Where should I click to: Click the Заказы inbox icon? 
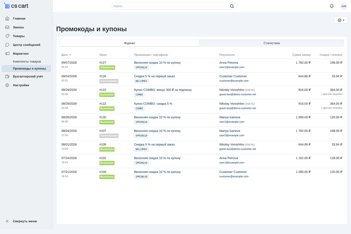[x=7, y=27]
